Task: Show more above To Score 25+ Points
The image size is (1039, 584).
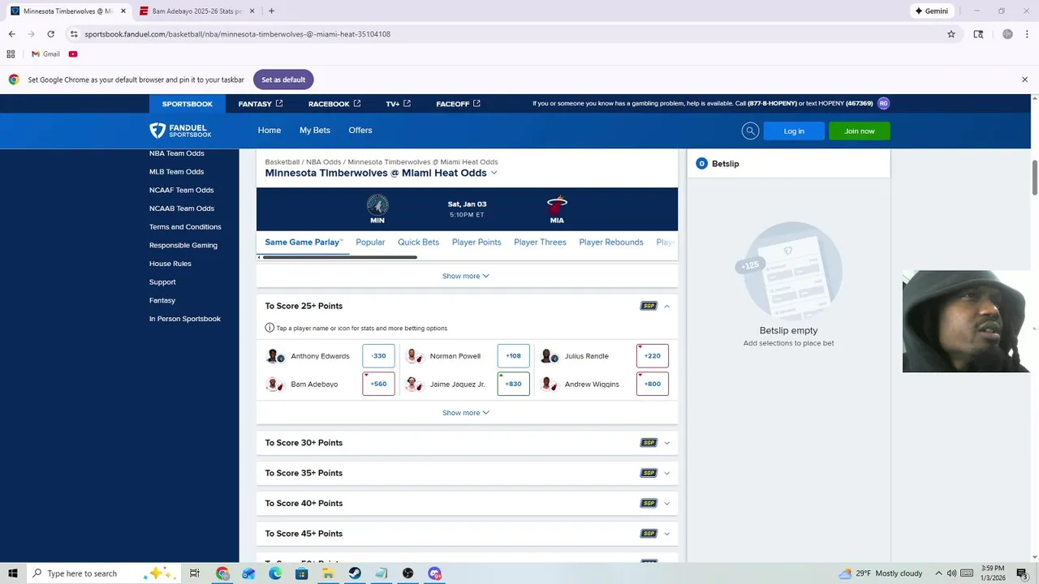Action: pos(465,276)
